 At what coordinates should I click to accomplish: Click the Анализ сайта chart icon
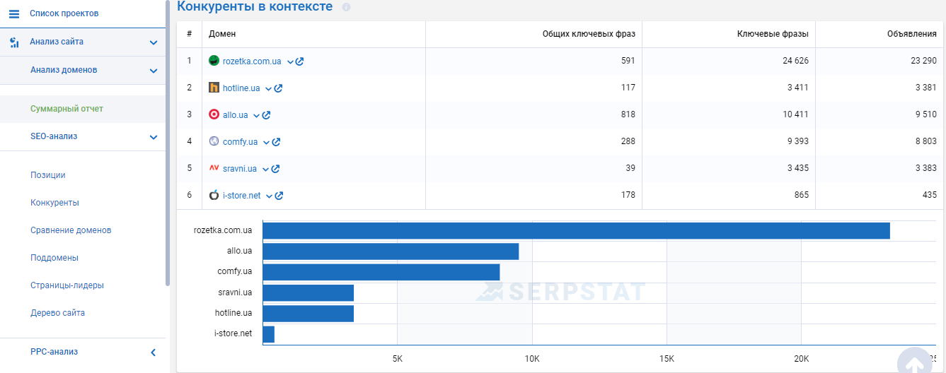pyautogui.click(x=14, y=42)
